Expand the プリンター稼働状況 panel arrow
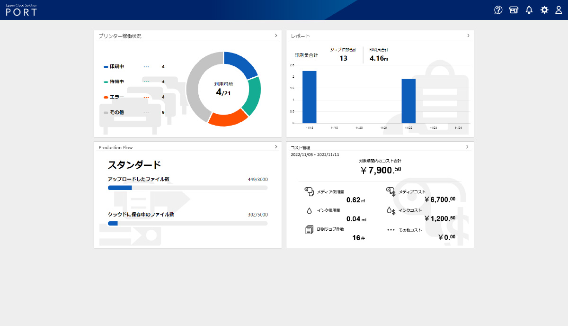Viewport: 568px width, 326px height. point(276,36)
